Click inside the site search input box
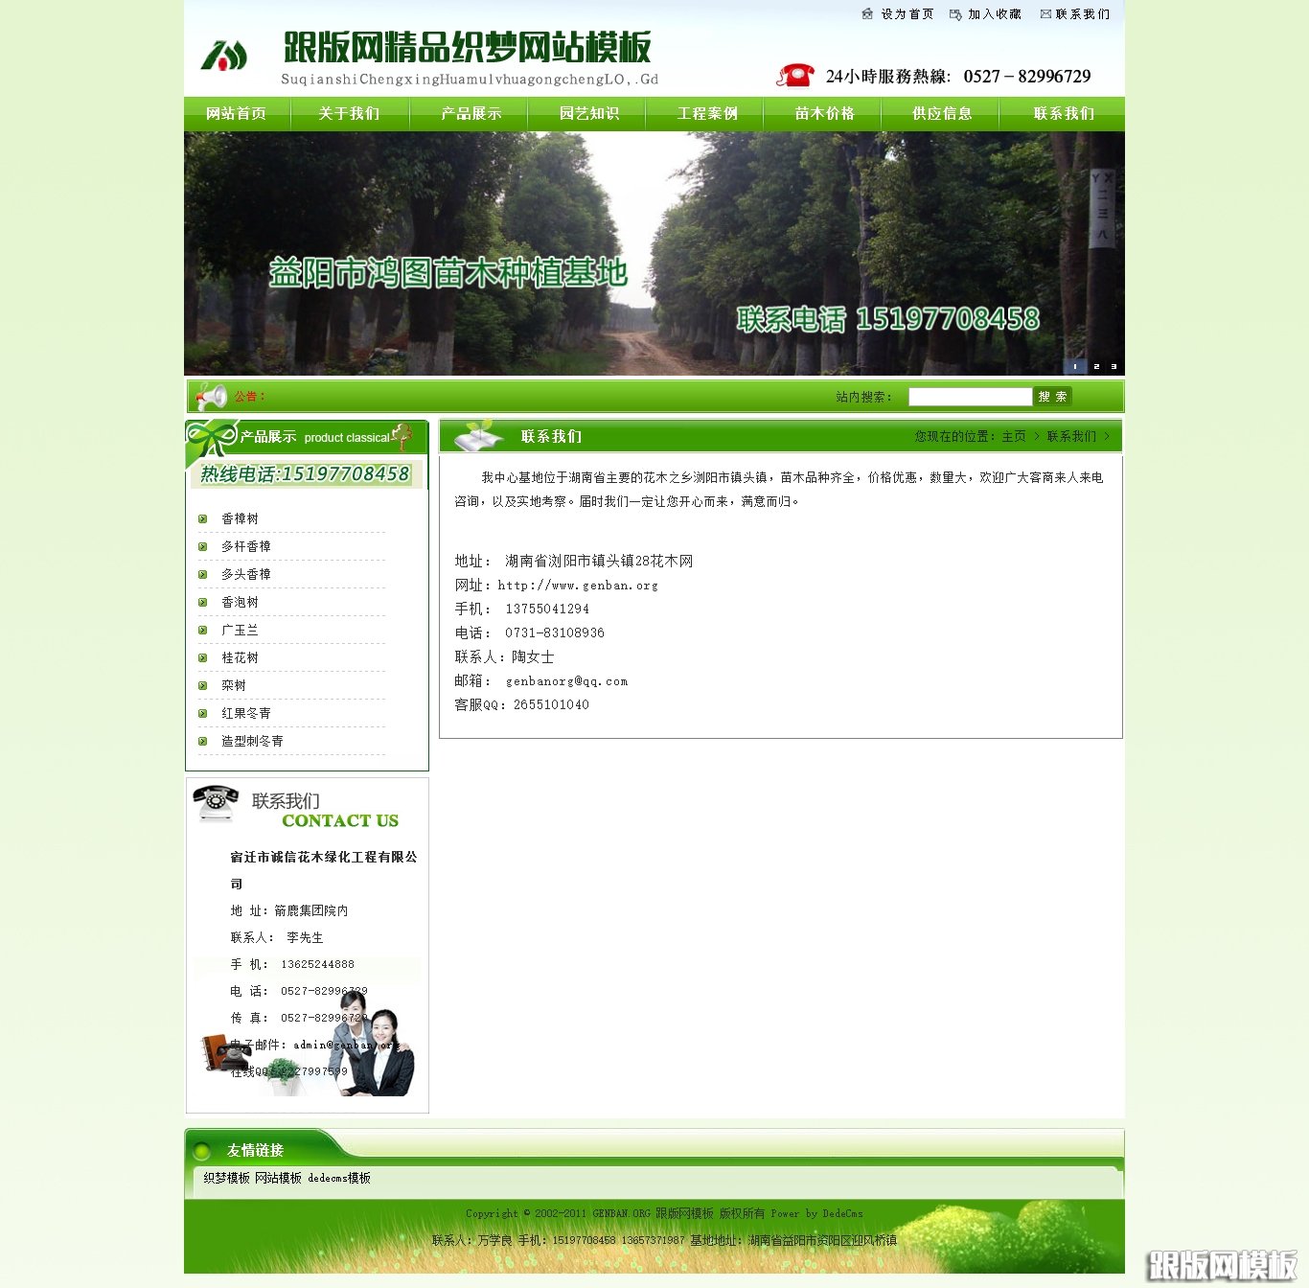1309x1288 pixels. [970, 396]
